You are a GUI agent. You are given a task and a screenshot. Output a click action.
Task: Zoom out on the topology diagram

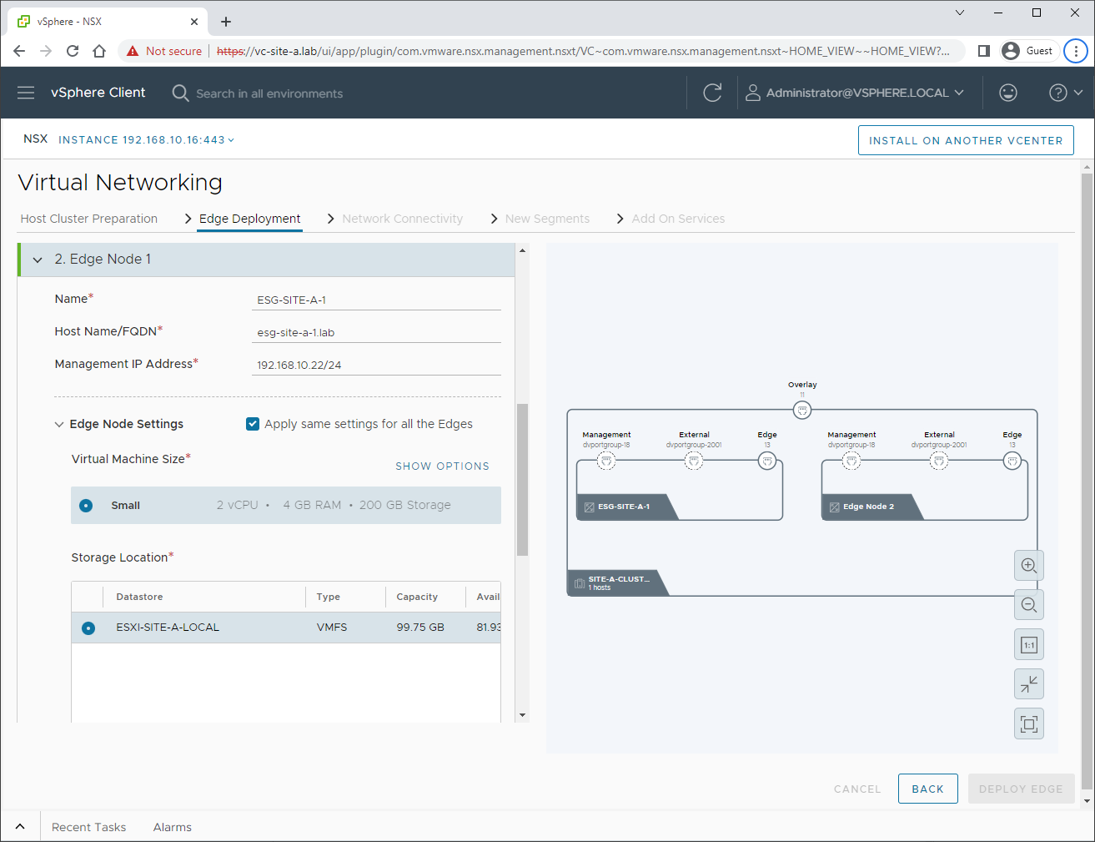point(1029,605)
